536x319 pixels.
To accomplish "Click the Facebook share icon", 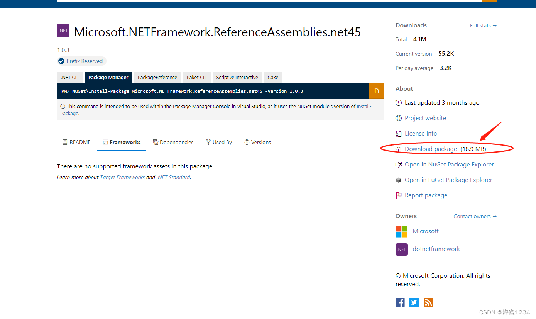I will coord(400,302).
